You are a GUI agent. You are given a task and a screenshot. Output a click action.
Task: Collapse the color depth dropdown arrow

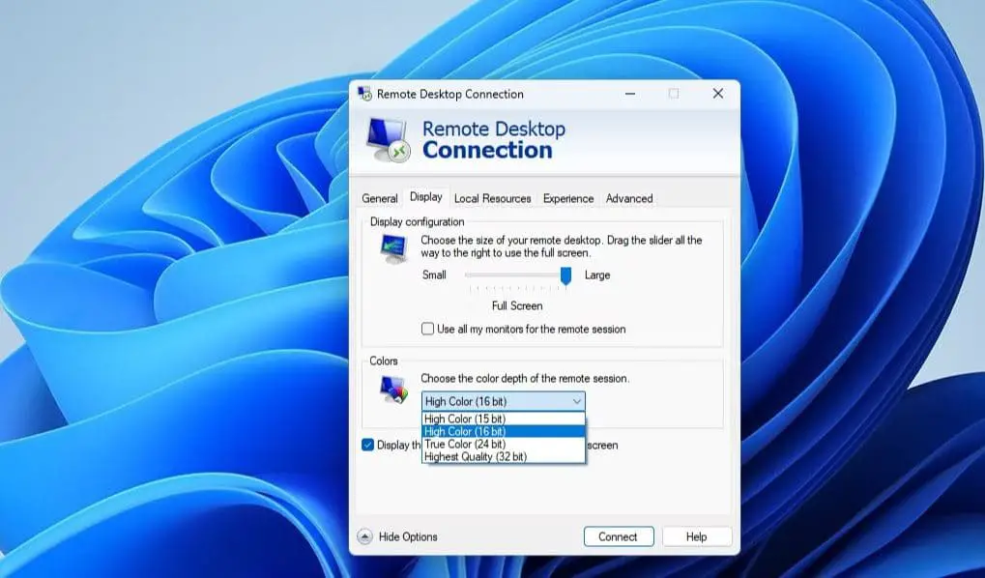coord(577,401)
